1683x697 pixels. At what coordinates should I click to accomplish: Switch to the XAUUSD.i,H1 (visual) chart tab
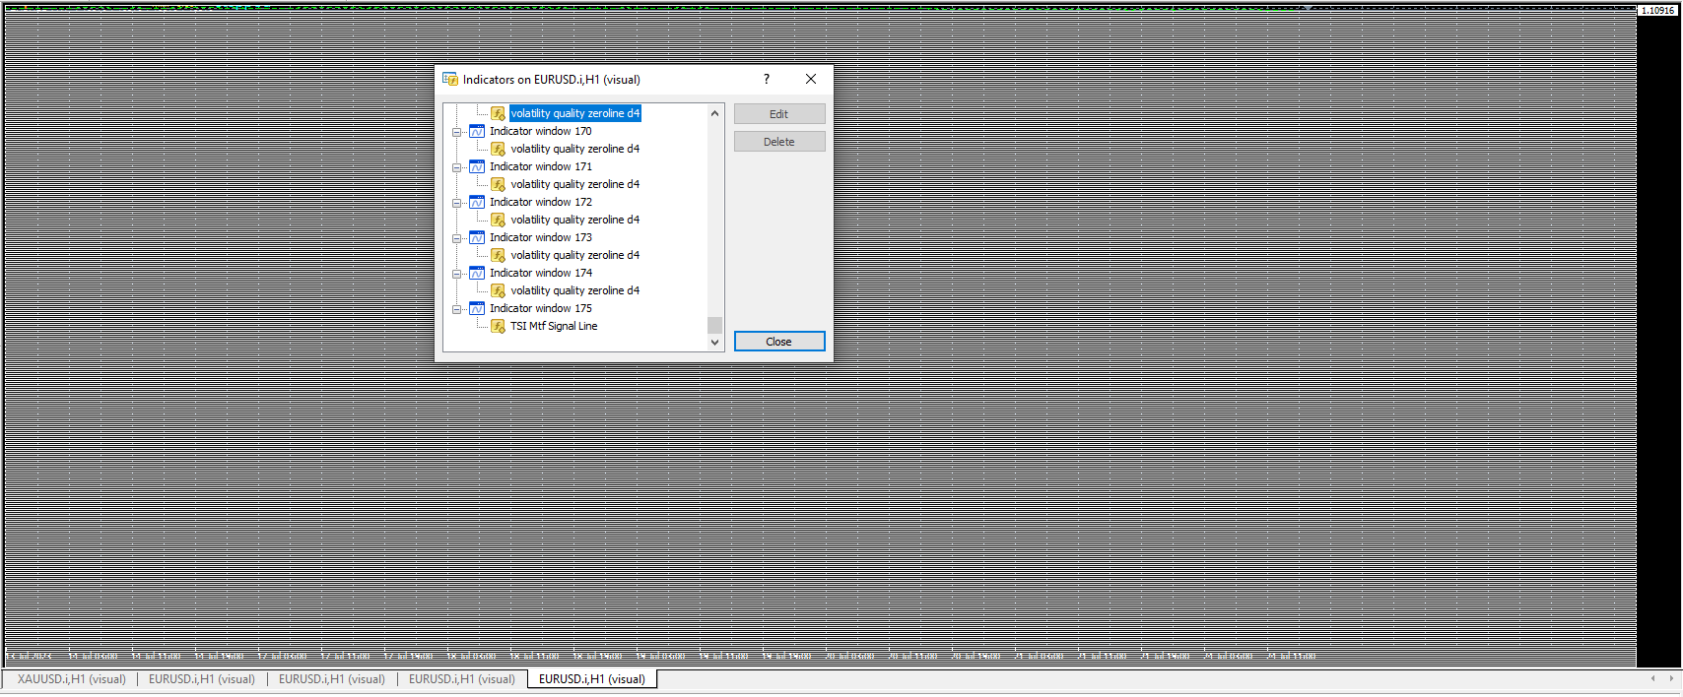point(72,679)
